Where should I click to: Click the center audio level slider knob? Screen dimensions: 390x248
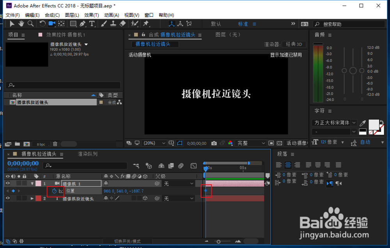click(353, 71)
